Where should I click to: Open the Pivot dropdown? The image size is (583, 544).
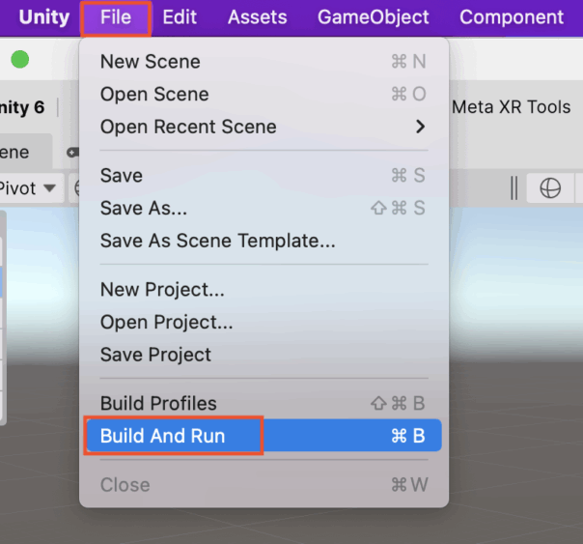coord(27,187)
